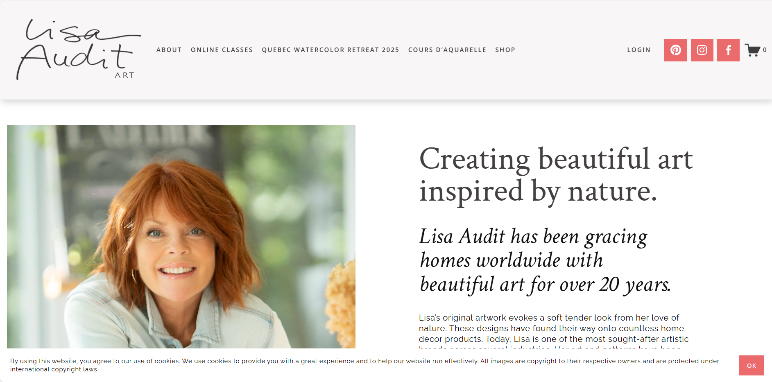View the shopping cart
772x382 pixels.
pyautogui.click(x=752, y=50)
